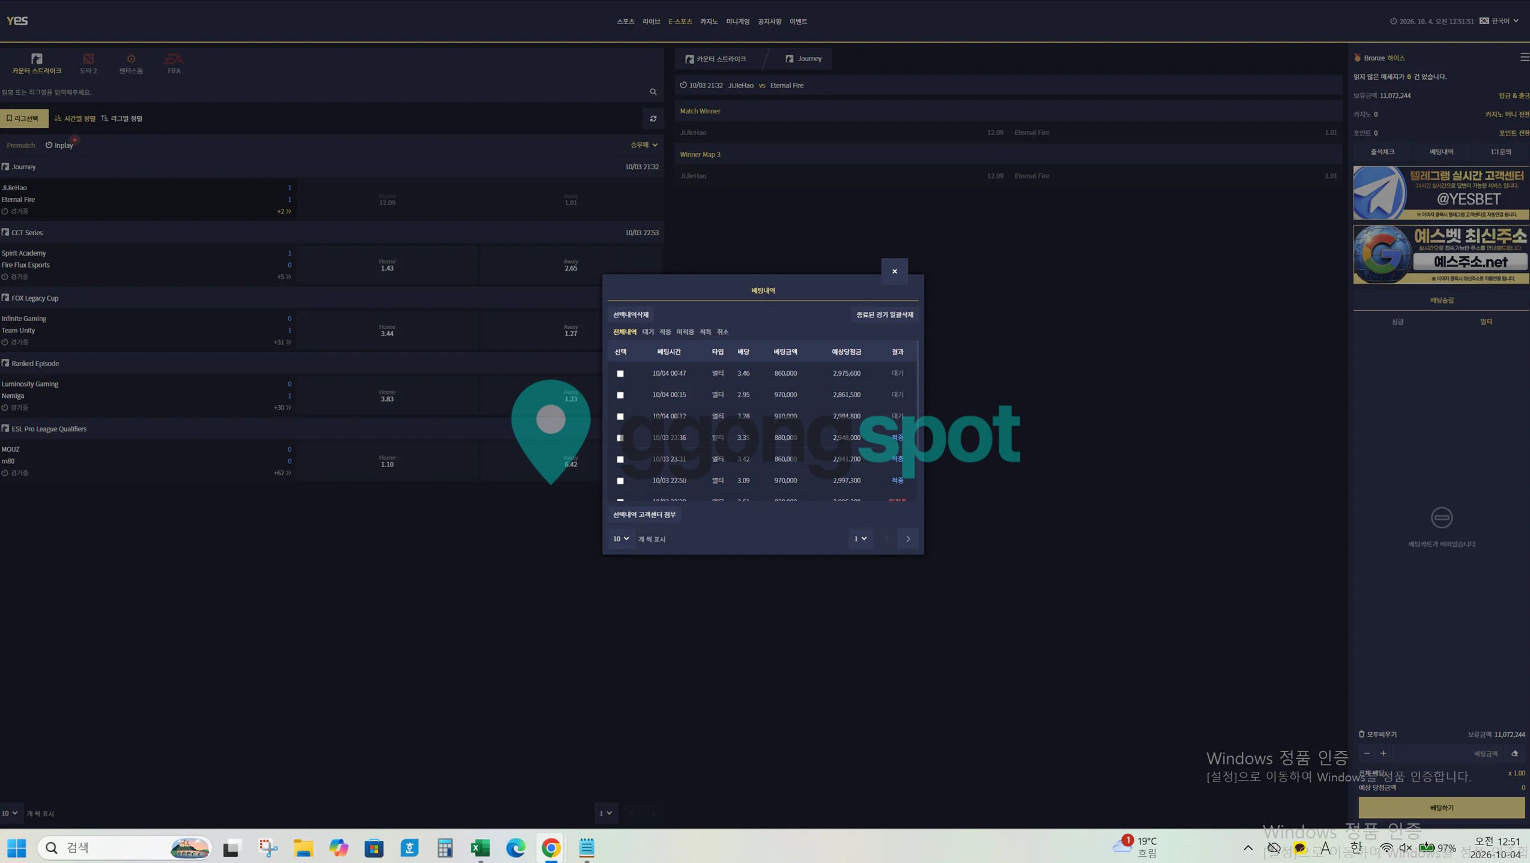Click 선택내역 고객센터 첨부 button
This screenshot has height=863, width=1530.
point(644,514)
